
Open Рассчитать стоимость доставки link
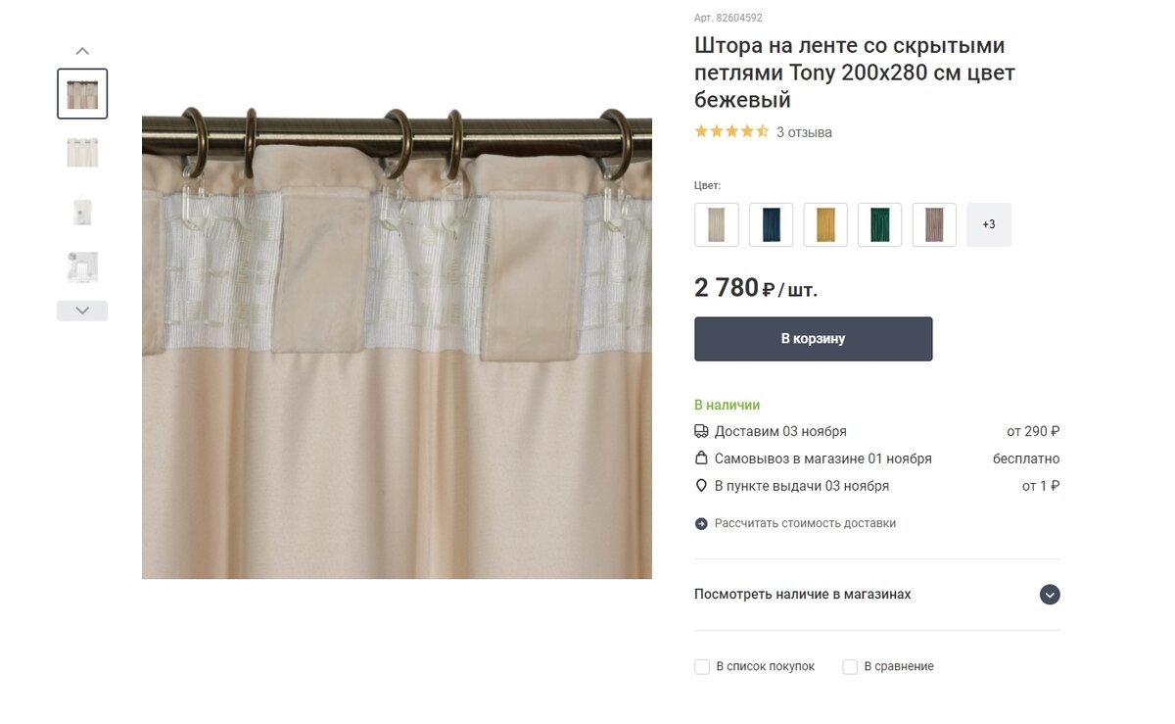(805, 523)
